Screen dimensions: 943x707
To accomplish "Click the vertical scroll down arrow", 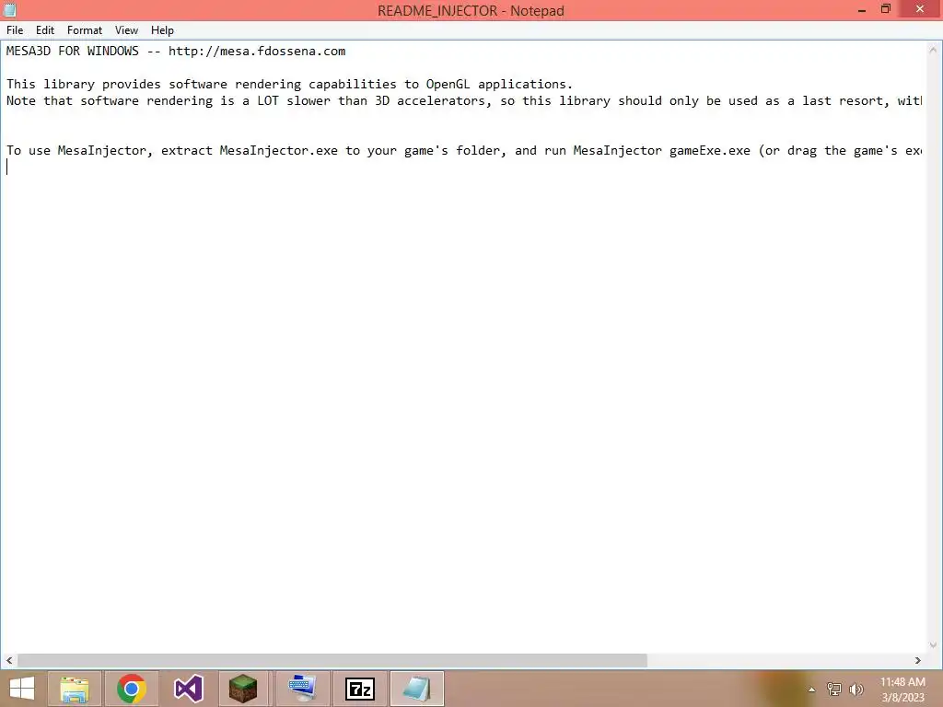I will click(934, 645).
